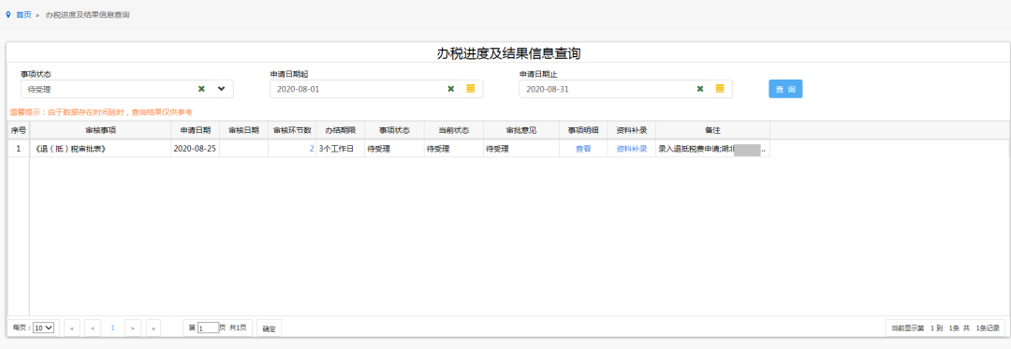Click the 2020-08-25 application date cell
Image resolution: width=1011 pixels, height=349 pixels.
point(196,149)
